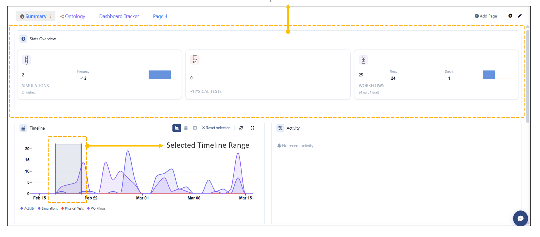The height and width of the screenshot is (237, 540).
Task: Refresh the Timeline panel
Action: [241, 128]
